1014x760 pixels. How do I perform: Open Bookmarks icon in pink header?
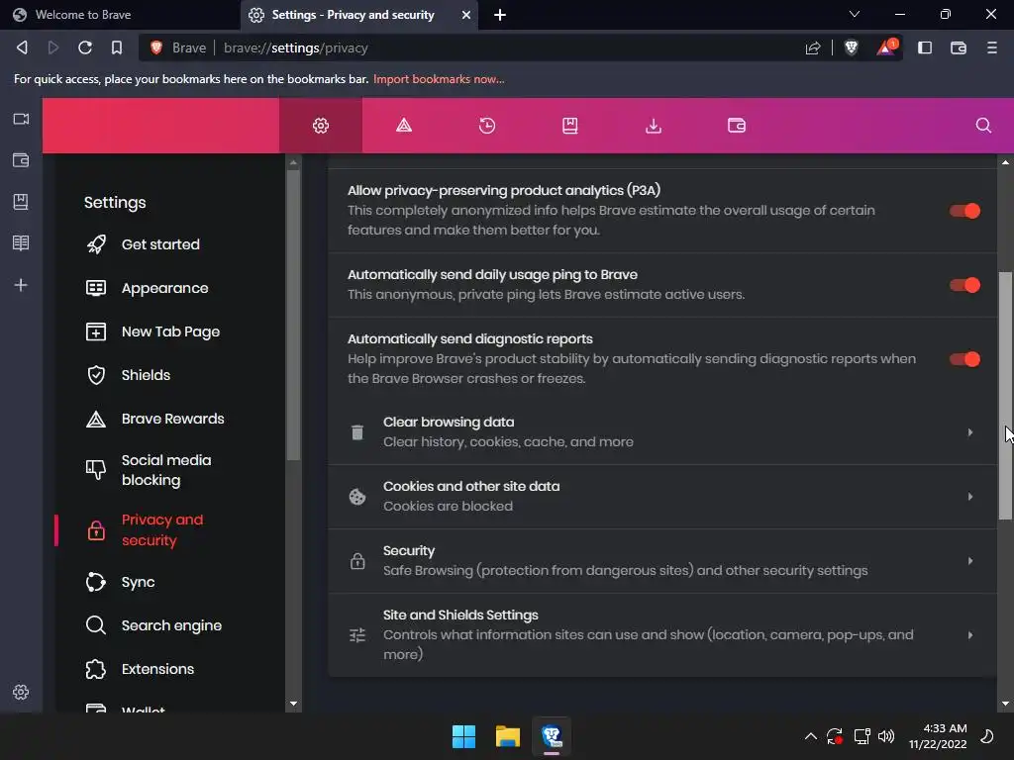(x=569, y=126)
